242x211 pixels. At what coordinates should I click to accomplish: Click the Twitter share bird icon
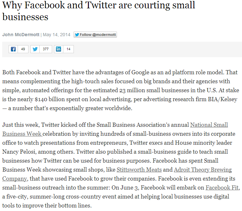click(35, 49)
